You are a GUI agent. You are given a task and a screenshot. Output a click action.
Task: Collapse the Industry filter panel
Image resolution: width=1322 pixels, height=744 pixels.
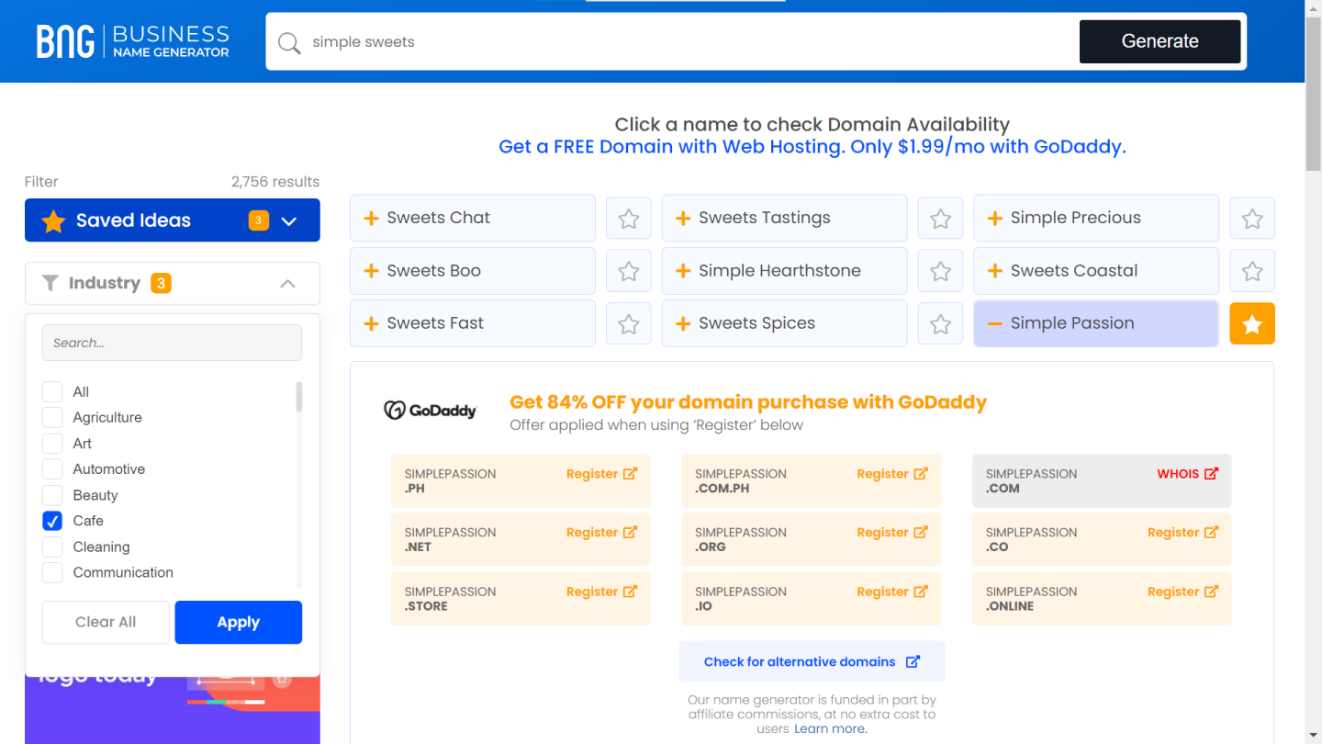pyautogui.click(x=287, y=284)
